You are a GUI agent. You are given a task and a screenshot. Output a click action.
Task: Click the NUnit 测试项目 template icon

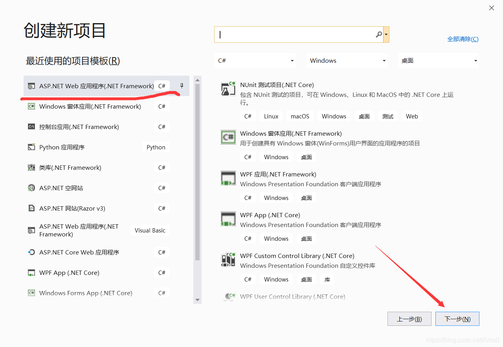tap(228, 88)
